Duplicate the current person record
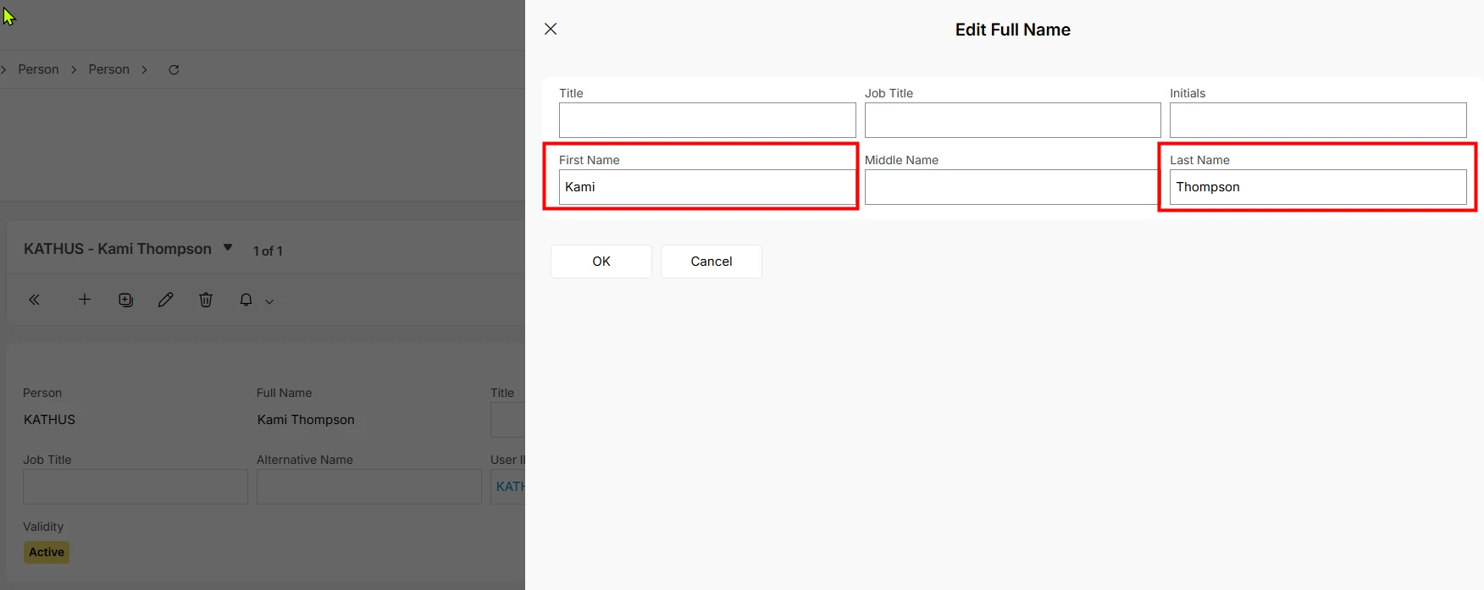This screenshot has width=1484, height=590. tap(125, 300)
